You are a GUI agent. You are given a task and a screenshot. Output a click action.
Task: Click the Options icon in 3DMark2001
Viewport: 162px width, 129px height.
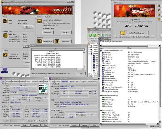pyautogui.click(x=5, y=55)
